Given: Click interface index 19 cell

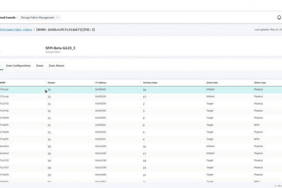Looking at the screenshot, I should pyautogui.click(x=145, y=168).
